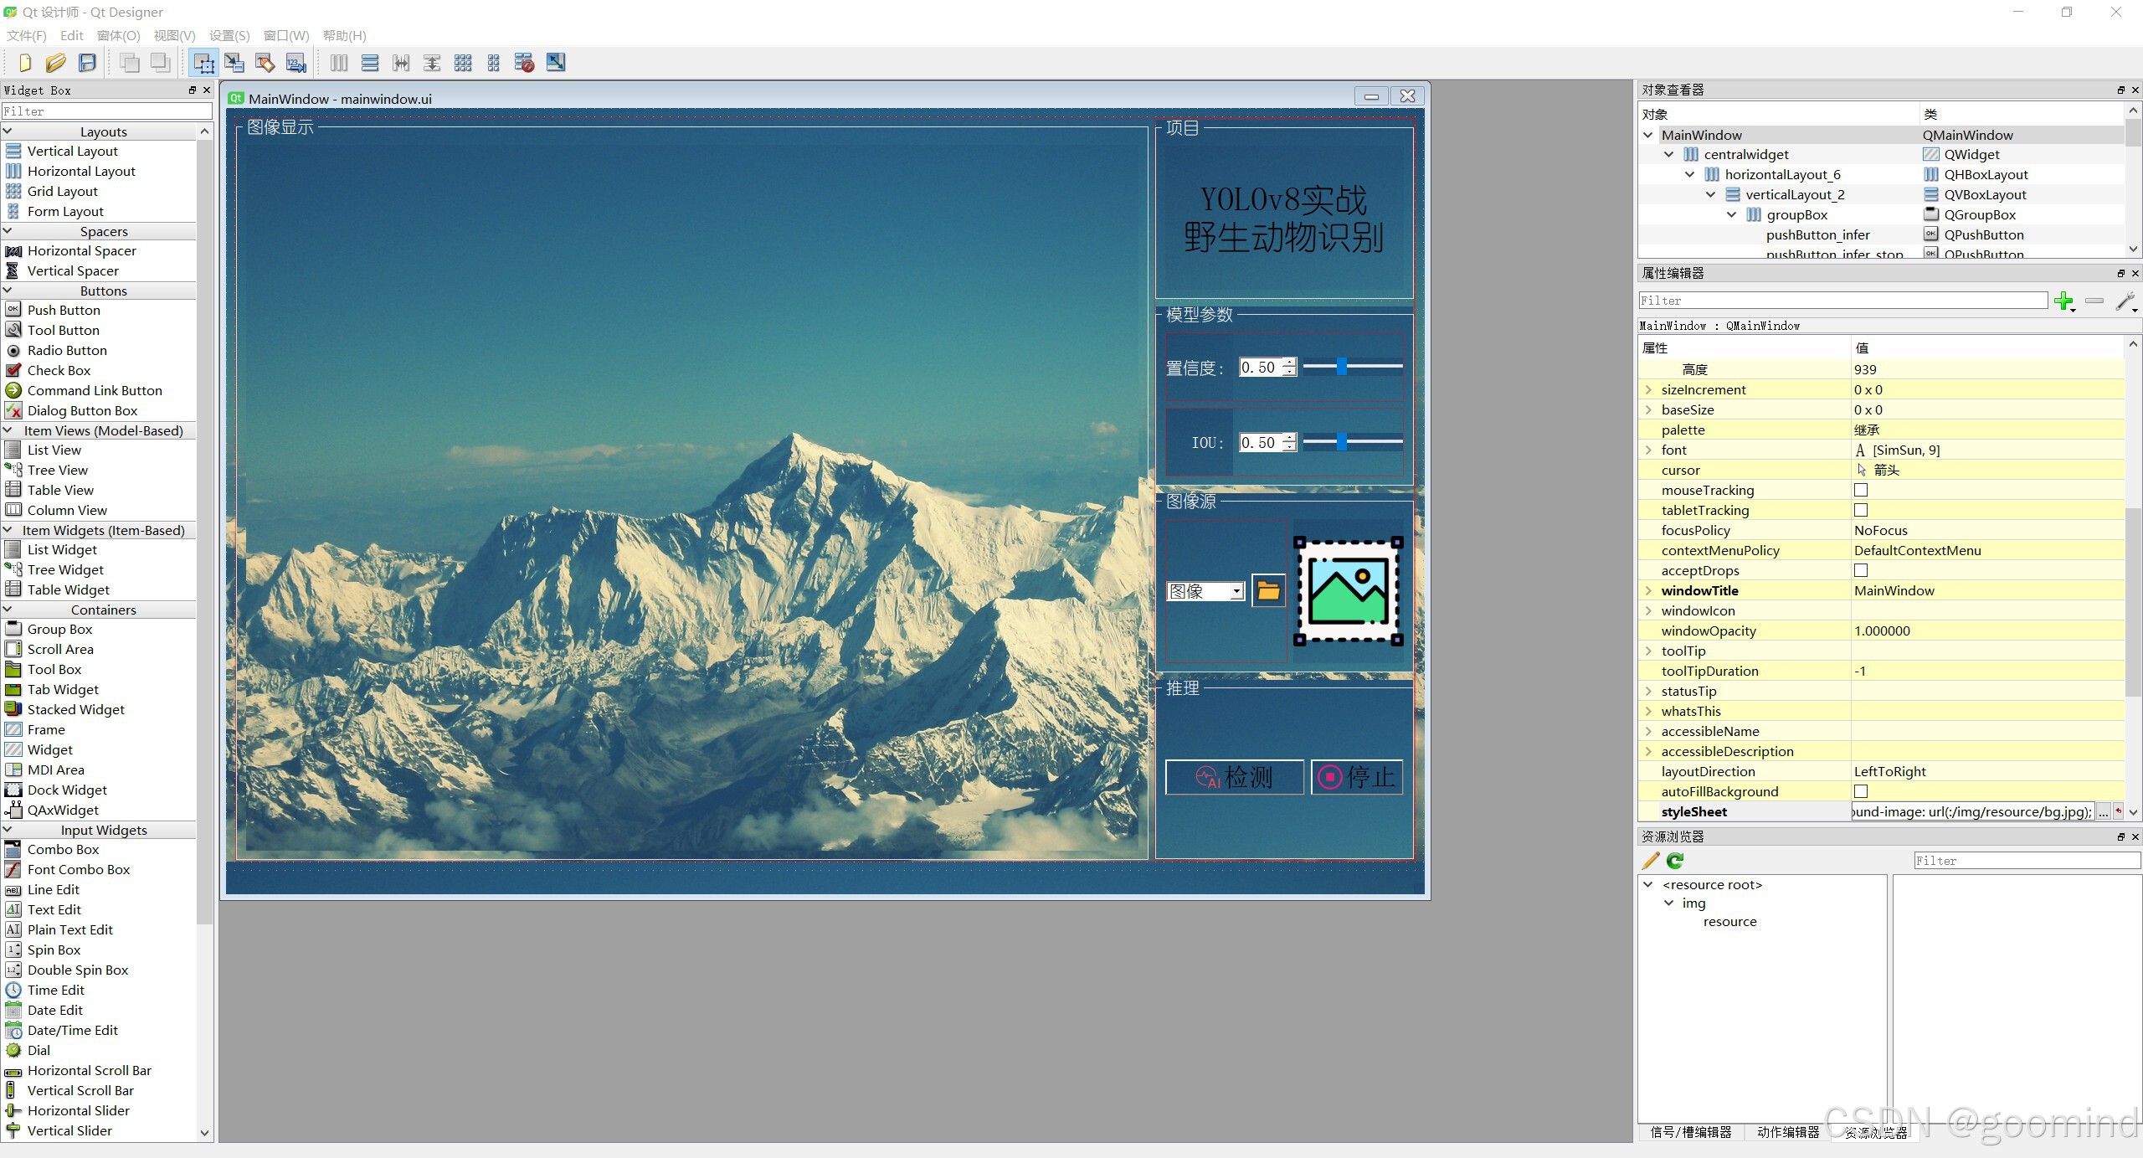2143x1158 pixels.
Task: Click the widget layout grid icon
Action: [x=464, y=61]
